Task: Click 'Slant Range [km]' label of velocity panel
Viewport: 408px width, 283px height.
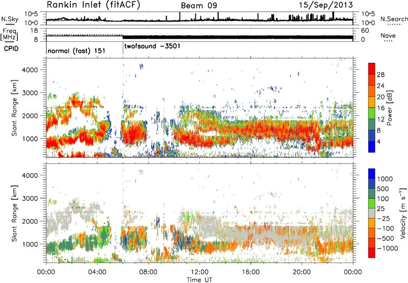Action: (x=14, y=214)
